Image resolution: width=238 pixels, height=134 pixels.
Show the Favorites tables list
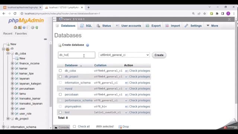coord(21,33)
